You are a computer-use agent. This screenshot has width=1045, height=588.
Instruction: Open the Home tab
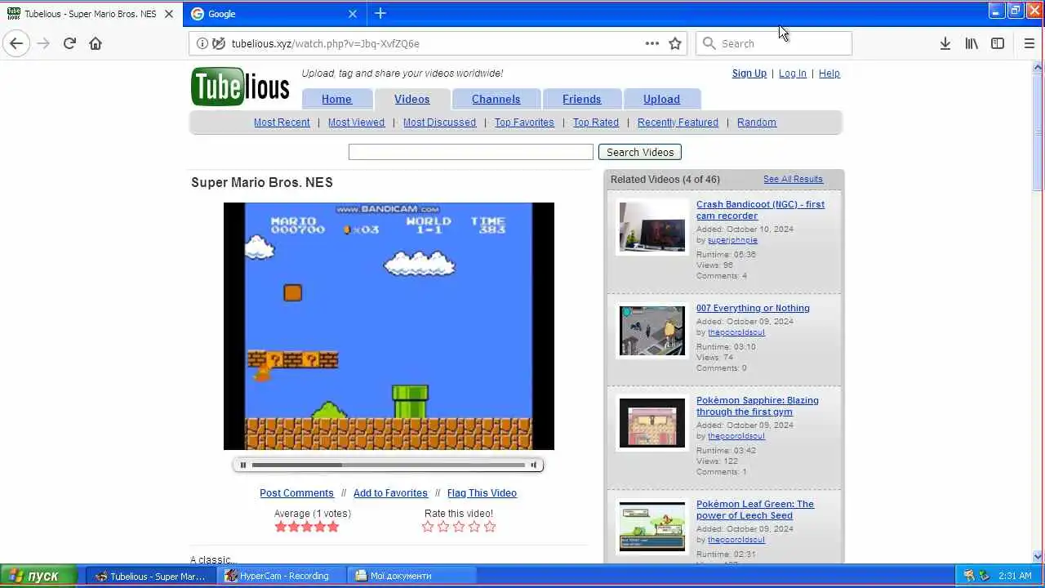336,99
